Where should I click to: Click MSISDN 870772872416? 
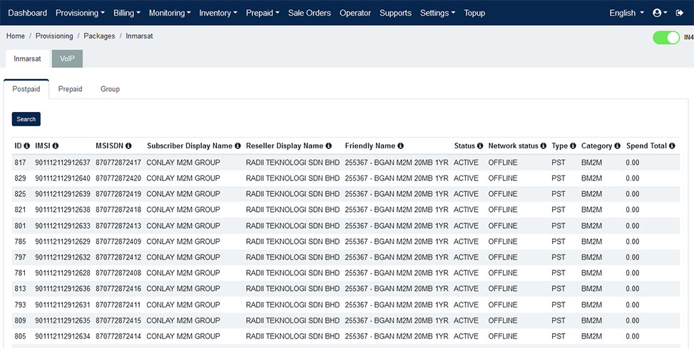[118, 289]
